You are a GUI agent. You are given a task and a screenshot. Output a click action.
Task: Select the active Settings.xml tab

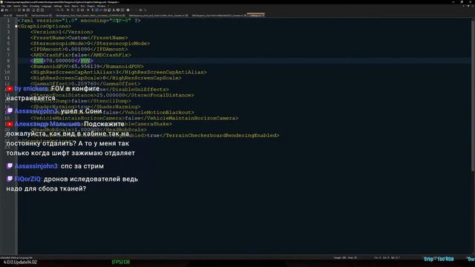coord(255,15)
